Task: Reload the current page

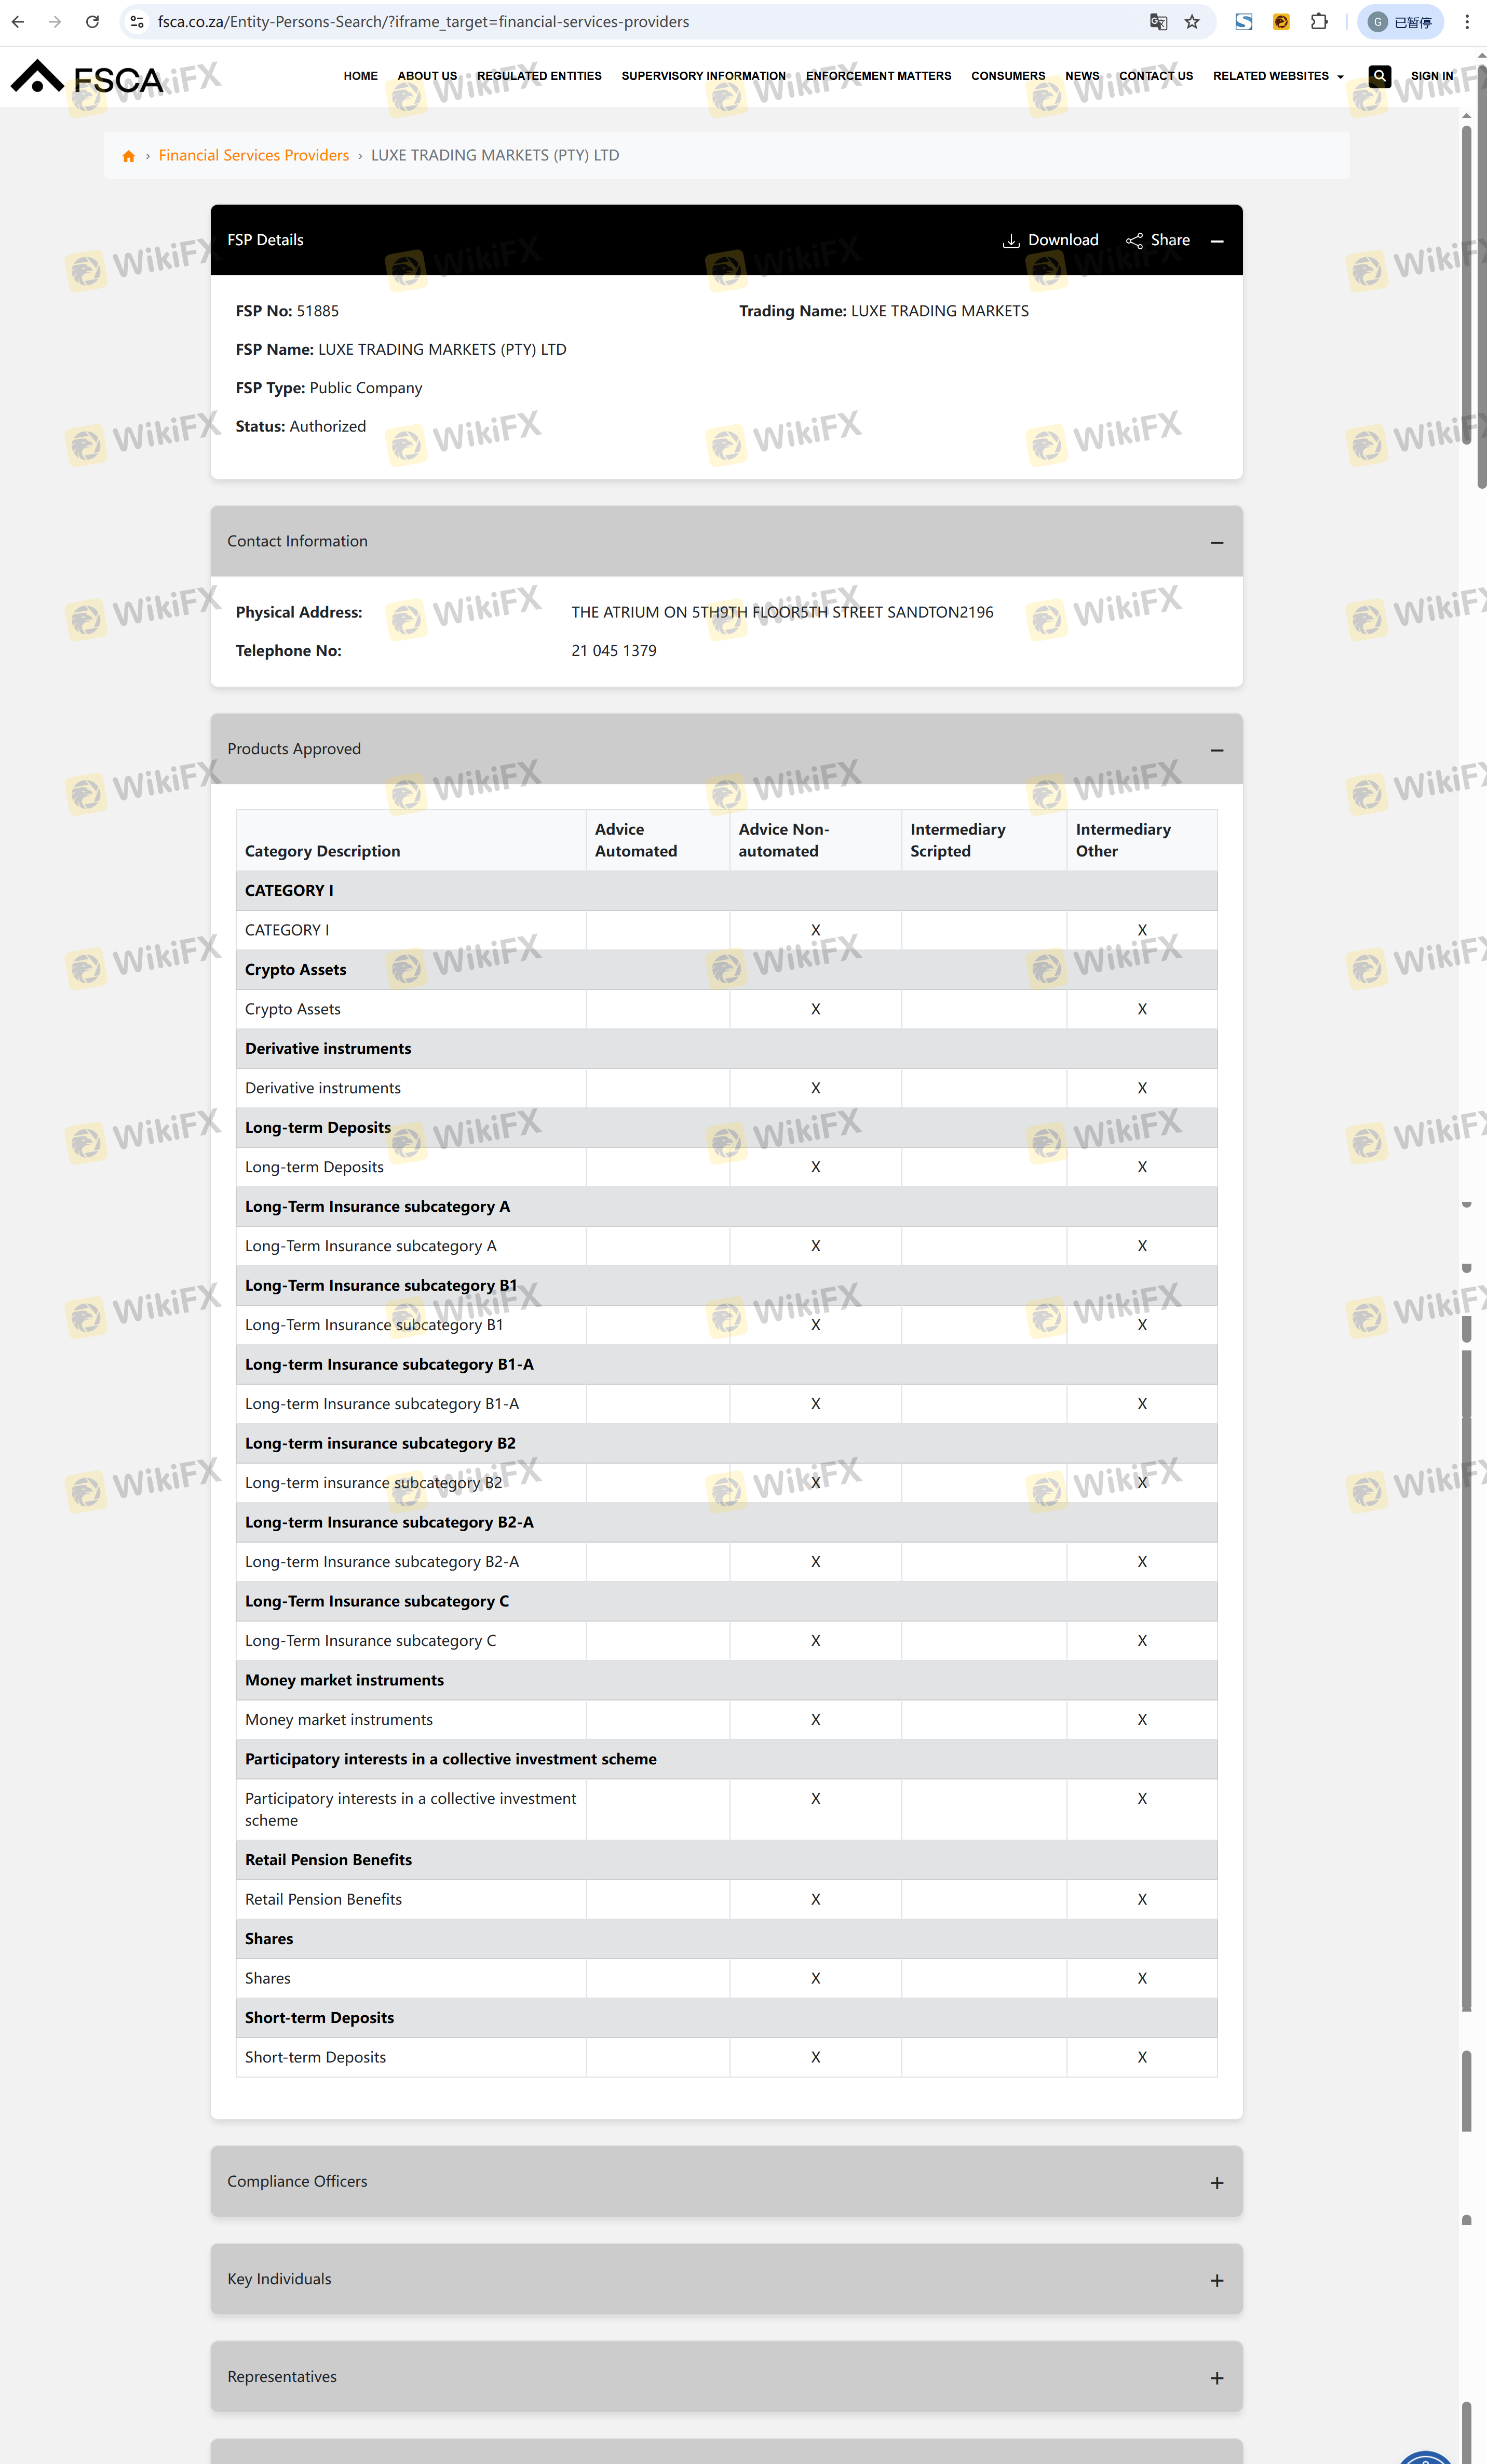Action: click(92, 22)
